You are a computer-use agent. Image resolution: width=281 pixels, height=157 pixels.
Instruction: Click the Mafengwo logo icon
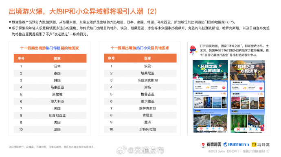tap(254, 144)
